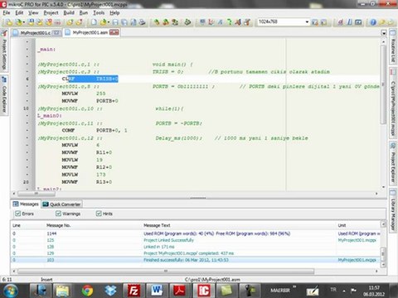The height and width of the screenshot is (298, 398).
Task: Select the 'Project Linked Successfully' message row
Action: pyautogui.click(x=196, y=240)
